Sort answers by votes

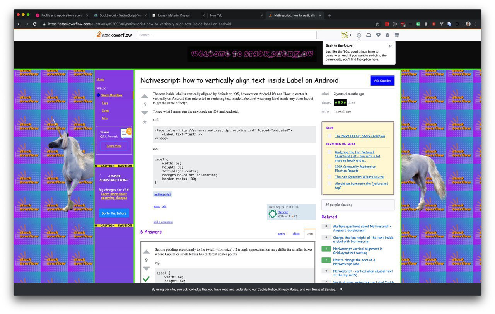point(310,234)
